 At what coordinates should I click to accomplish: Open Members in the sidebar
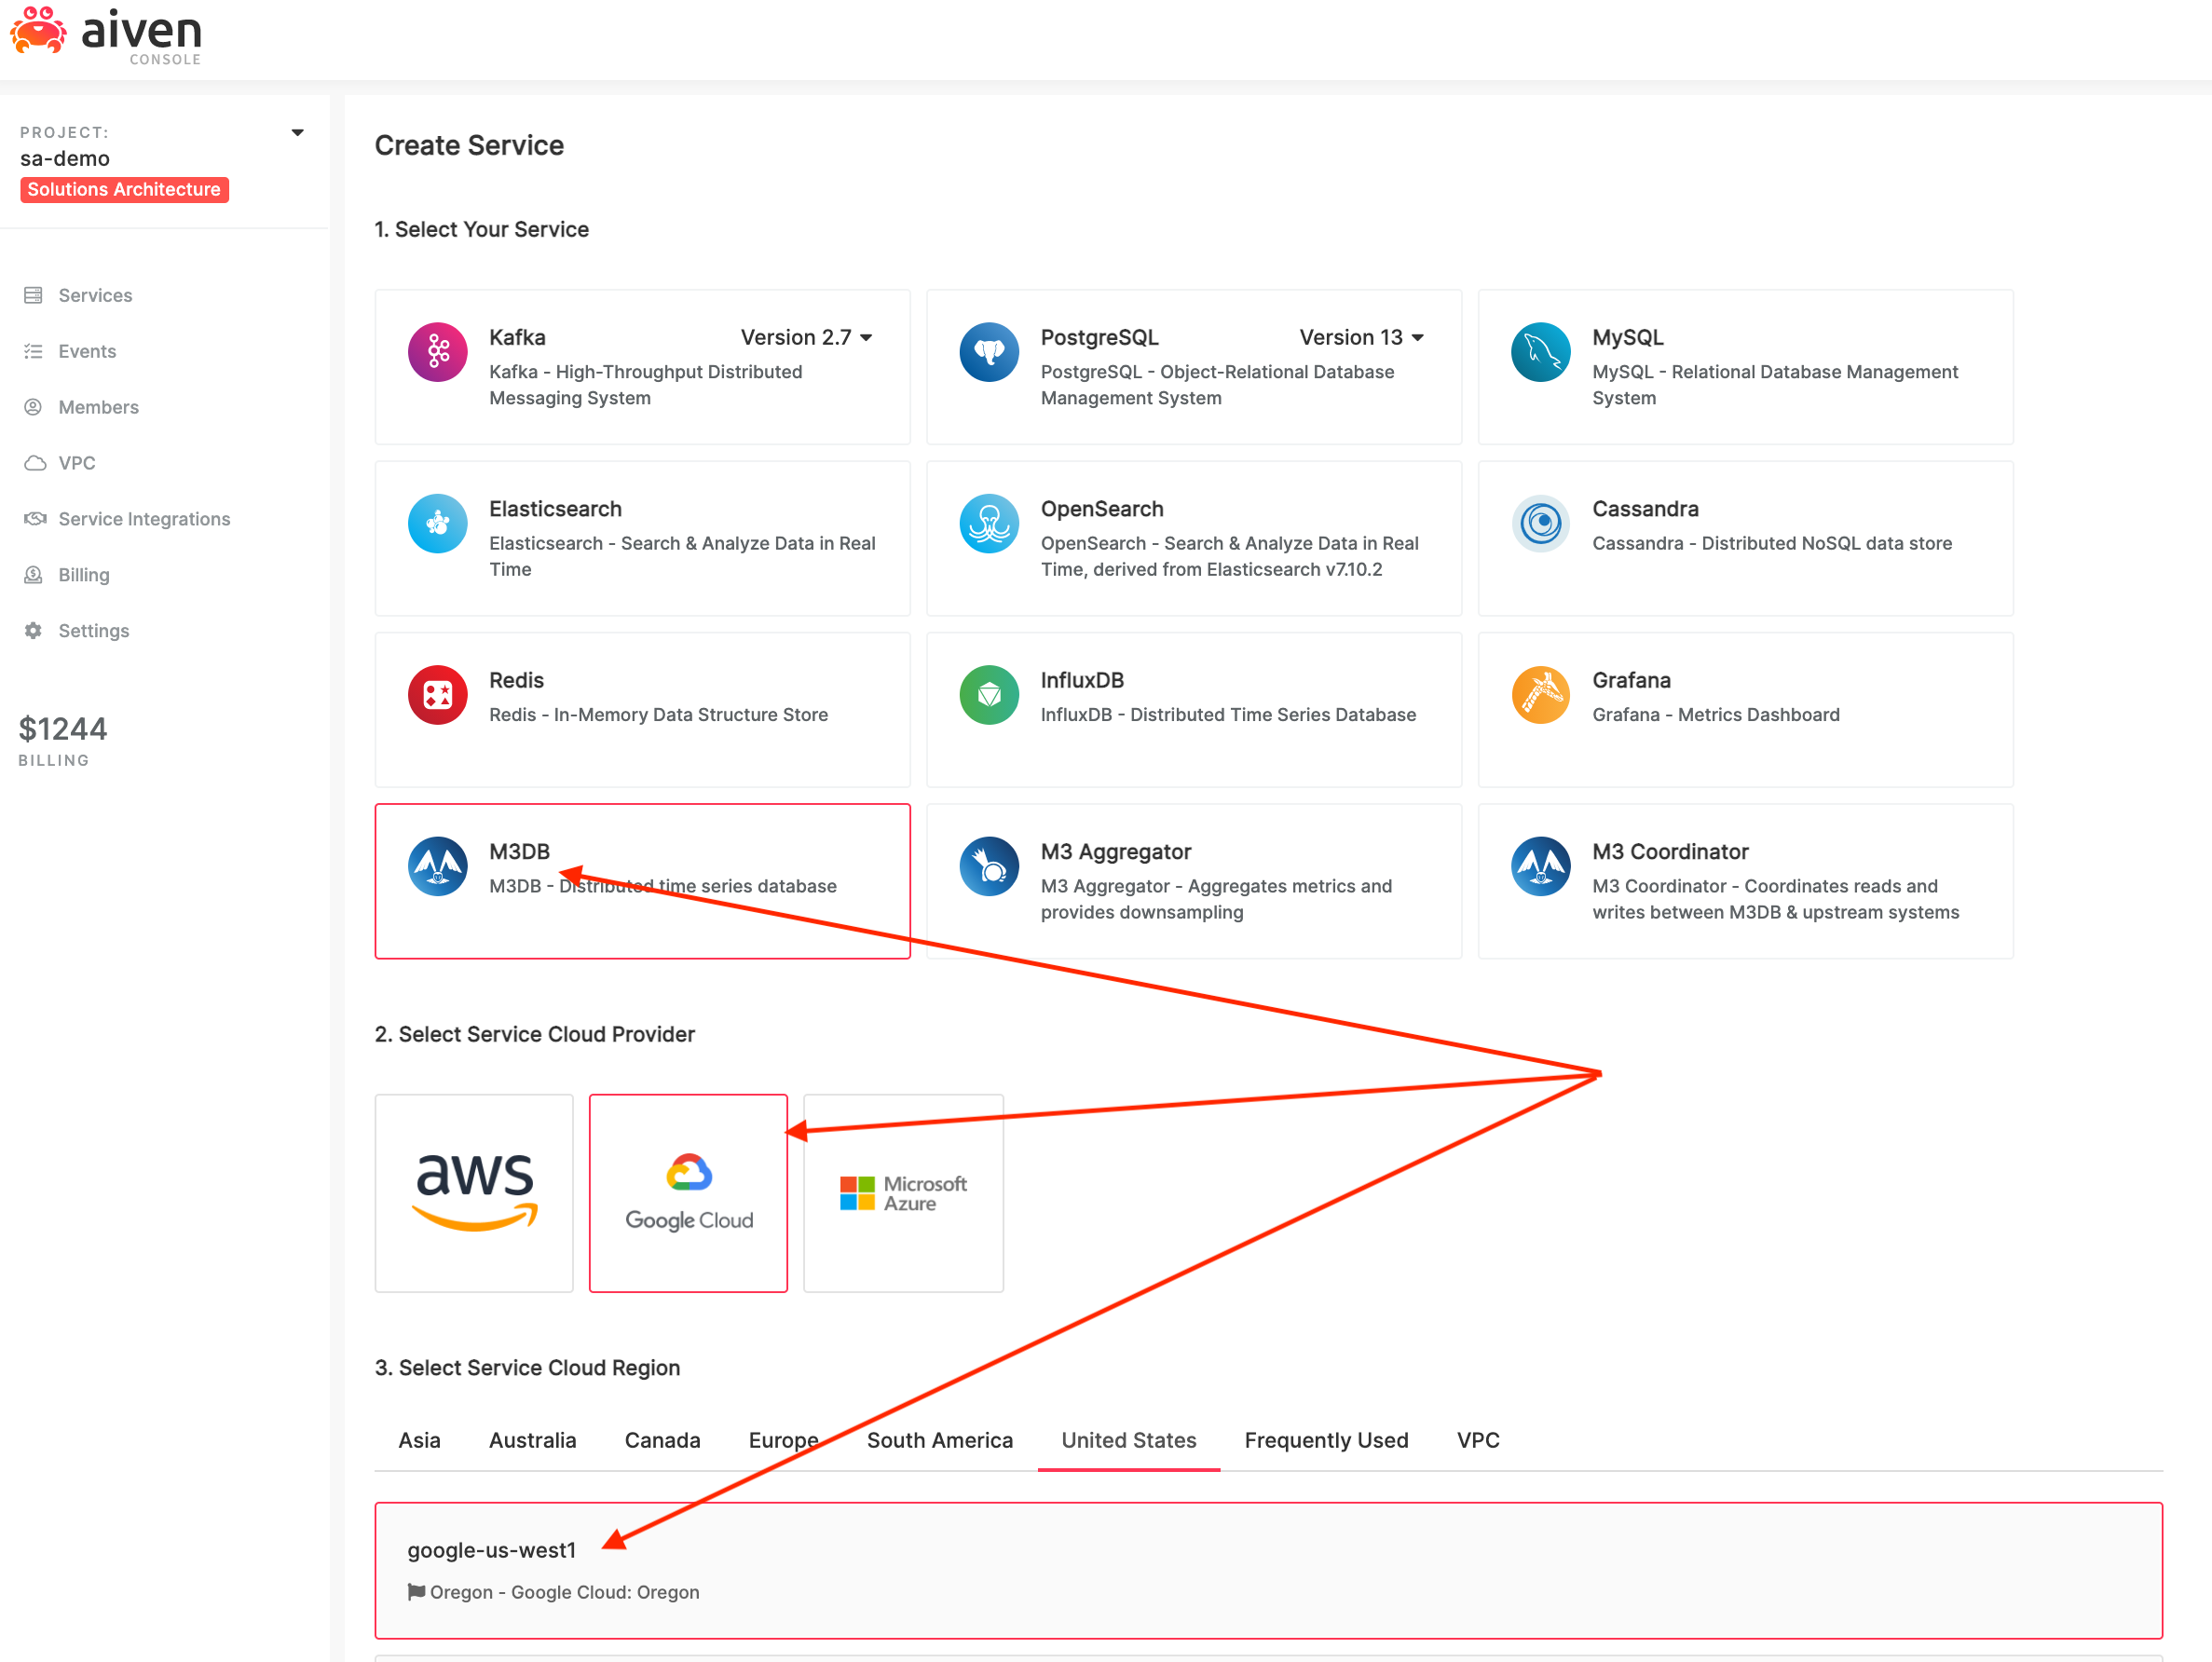pyautogui.click(x=98, y=407)
